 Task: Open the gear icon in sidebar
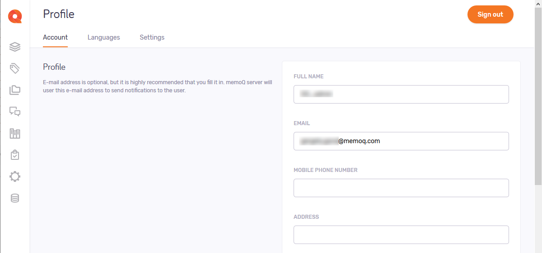tap(15, 176)
